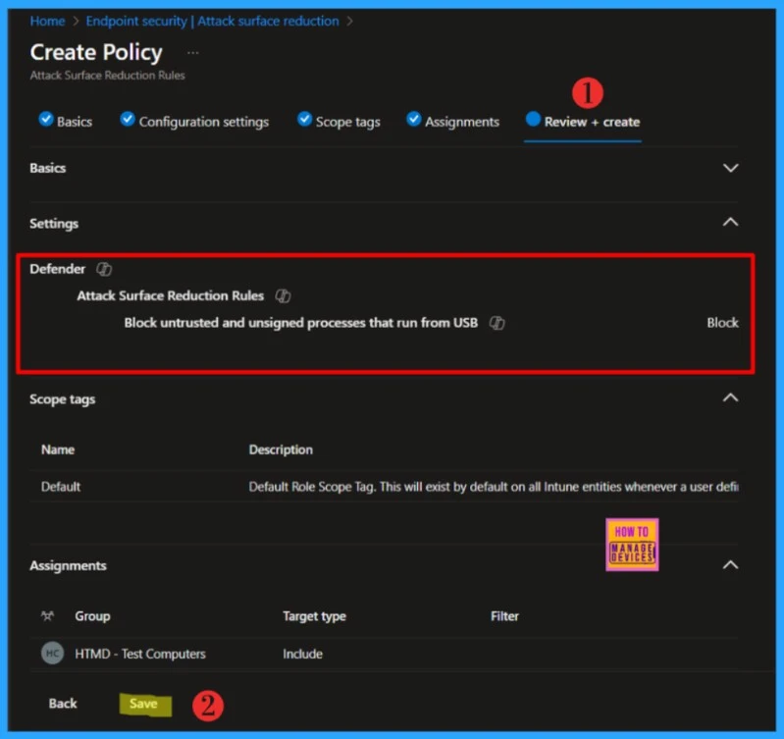784x739 pixels.
Task: Select the Review + create tab
Action: pyautogui.click(x=592, y=122)
